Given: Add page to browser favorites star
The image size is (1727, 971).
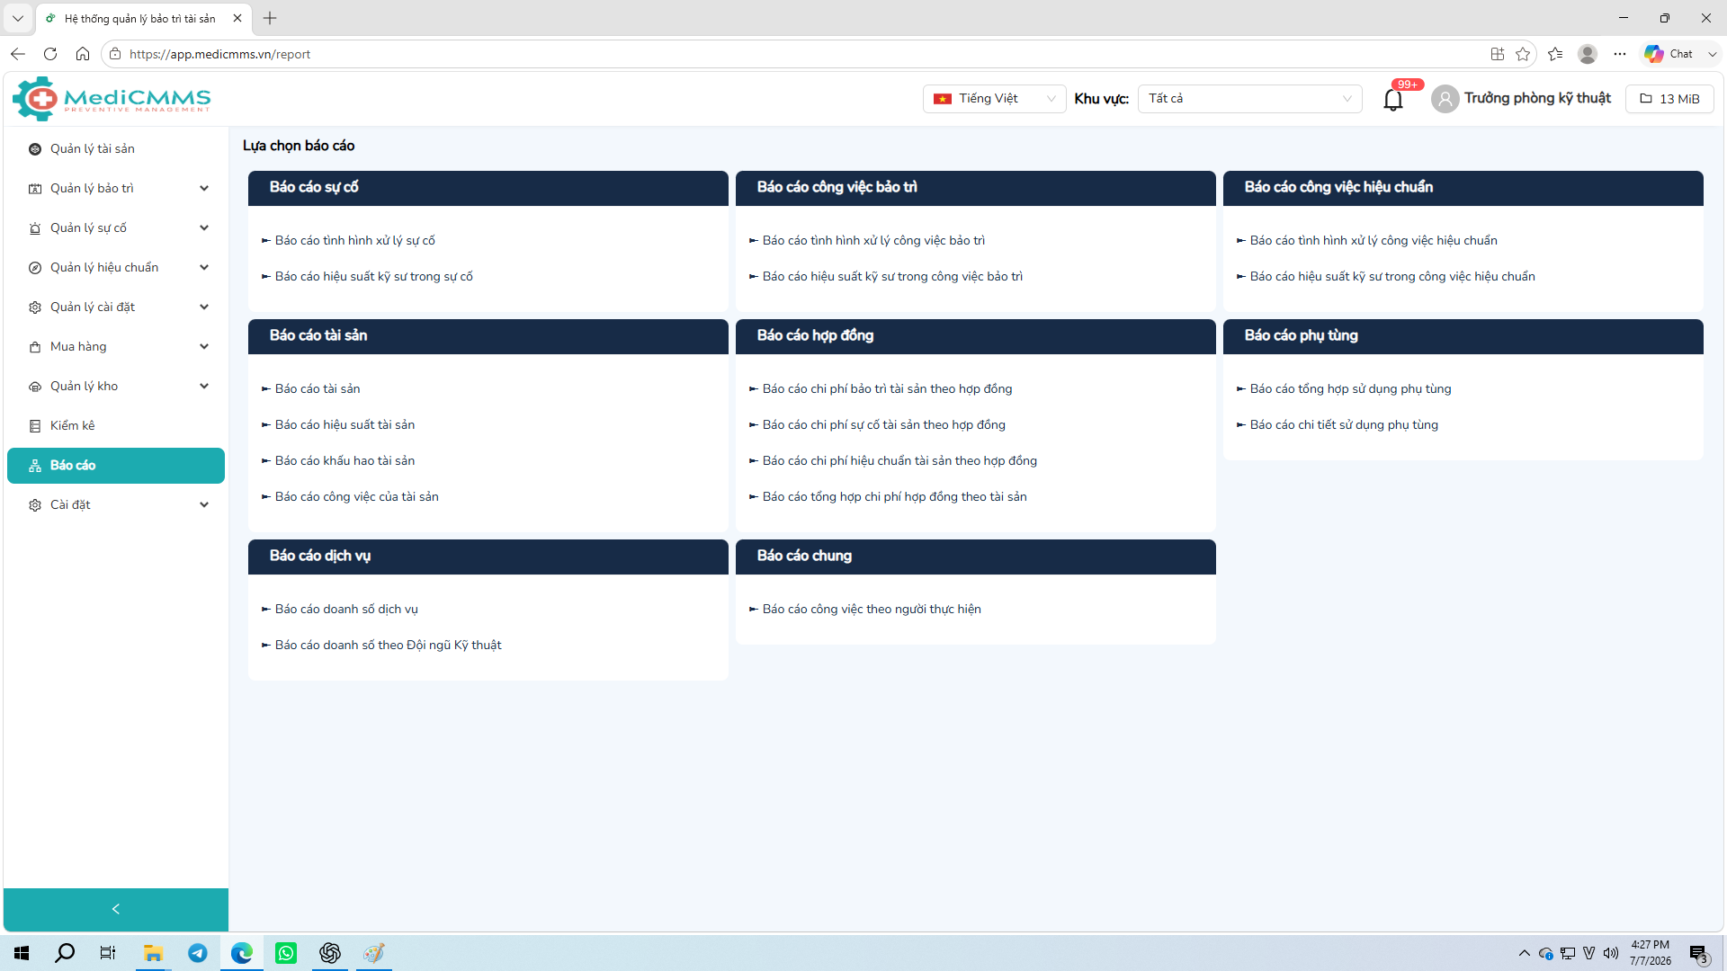Looking at the screenshot, I should point(1523,54).
